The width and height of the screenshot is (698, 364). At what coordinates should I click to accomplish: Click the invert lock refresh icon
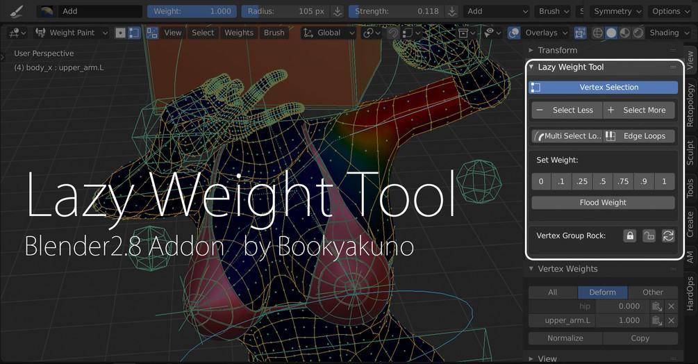(x=668, y=235)
